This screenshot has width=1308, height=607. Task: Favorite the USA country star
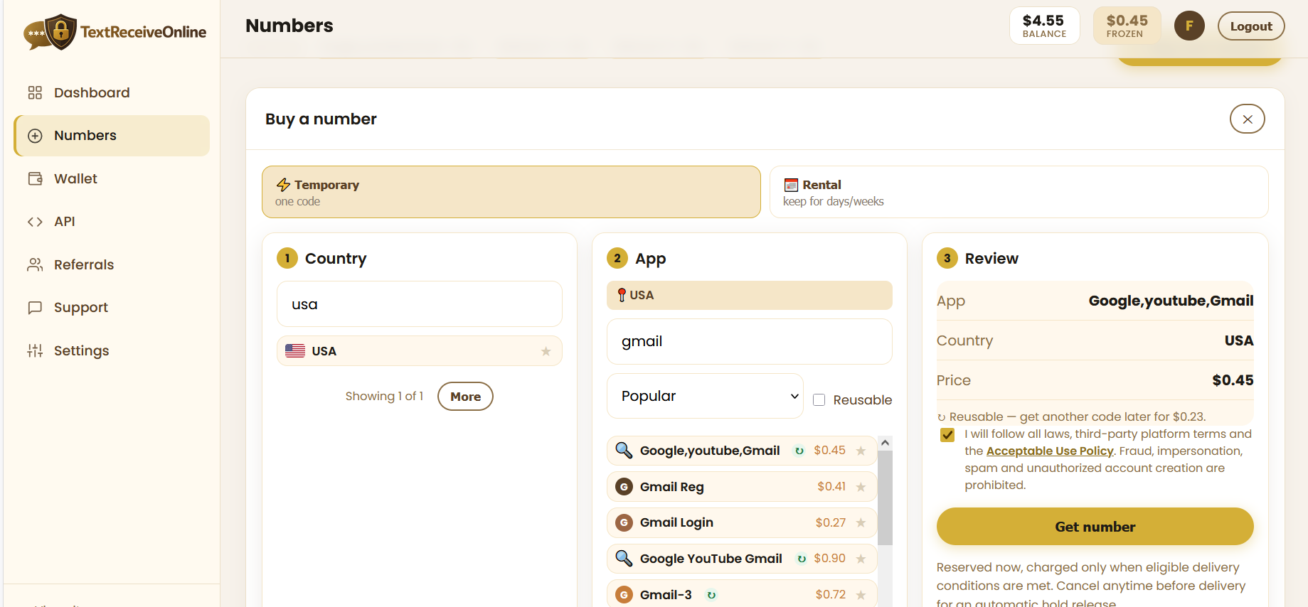point(546,351)
